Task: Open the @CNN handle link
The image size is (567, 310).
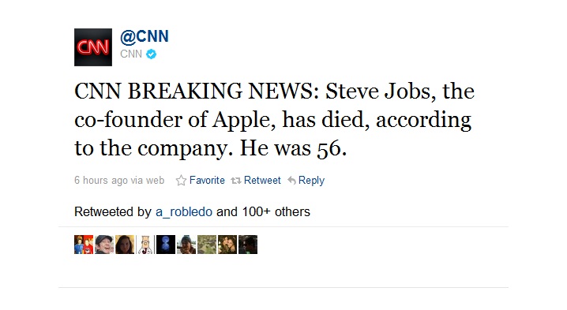Action: pyautogui.click(x=145, y=36)
